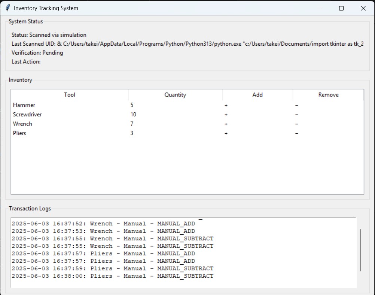Click log entry 16:37:52 Wrench MANUAL_ADD

click(x=103, y=223)
